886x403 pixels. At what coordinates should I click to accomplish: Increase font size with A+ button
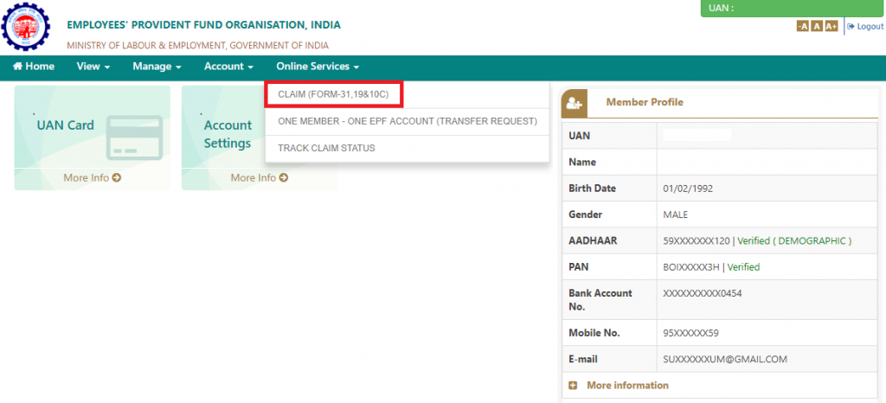[x=831, y=27]
